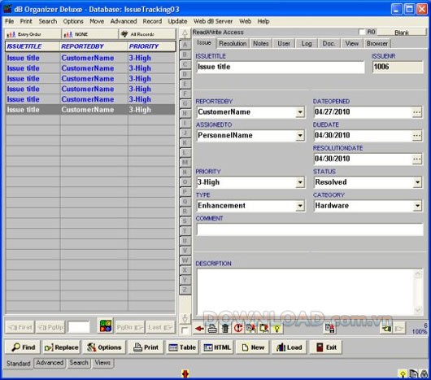Click letter Z in alphabet index
Viewport: 431px width, 380px height.
pos(185,290)
